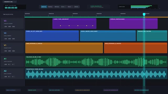168x94 pixels.
Task: Lock the A2 music track
Action: pyautogui.click(x=6, y=77)
